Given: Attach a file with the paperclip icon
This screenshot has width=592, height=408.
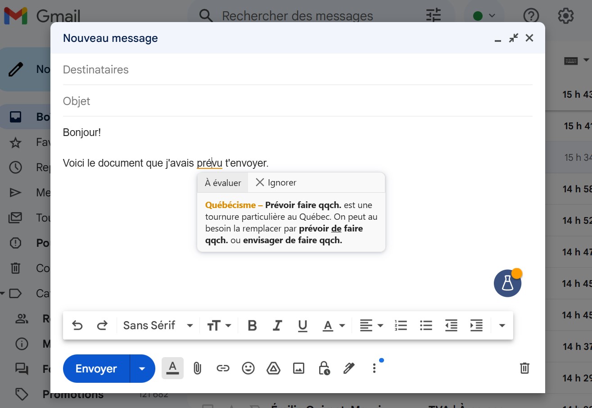Looking at the screenshot, I should [197, 368].
